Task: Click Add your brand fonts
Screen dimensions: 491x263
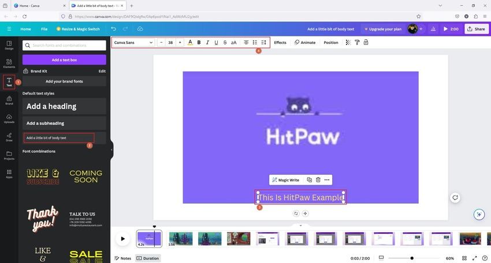Action: click(x=64, y=81)
